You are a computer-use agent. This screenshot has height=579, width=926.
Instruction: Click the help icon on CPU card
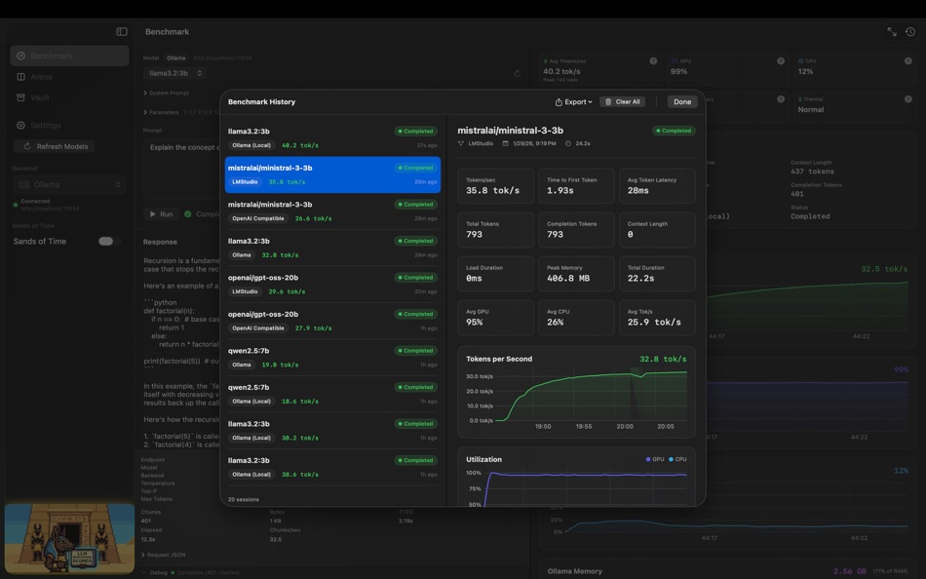[x=908, y=60]
